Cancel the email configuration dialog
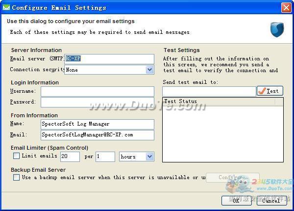 [271, 201]
